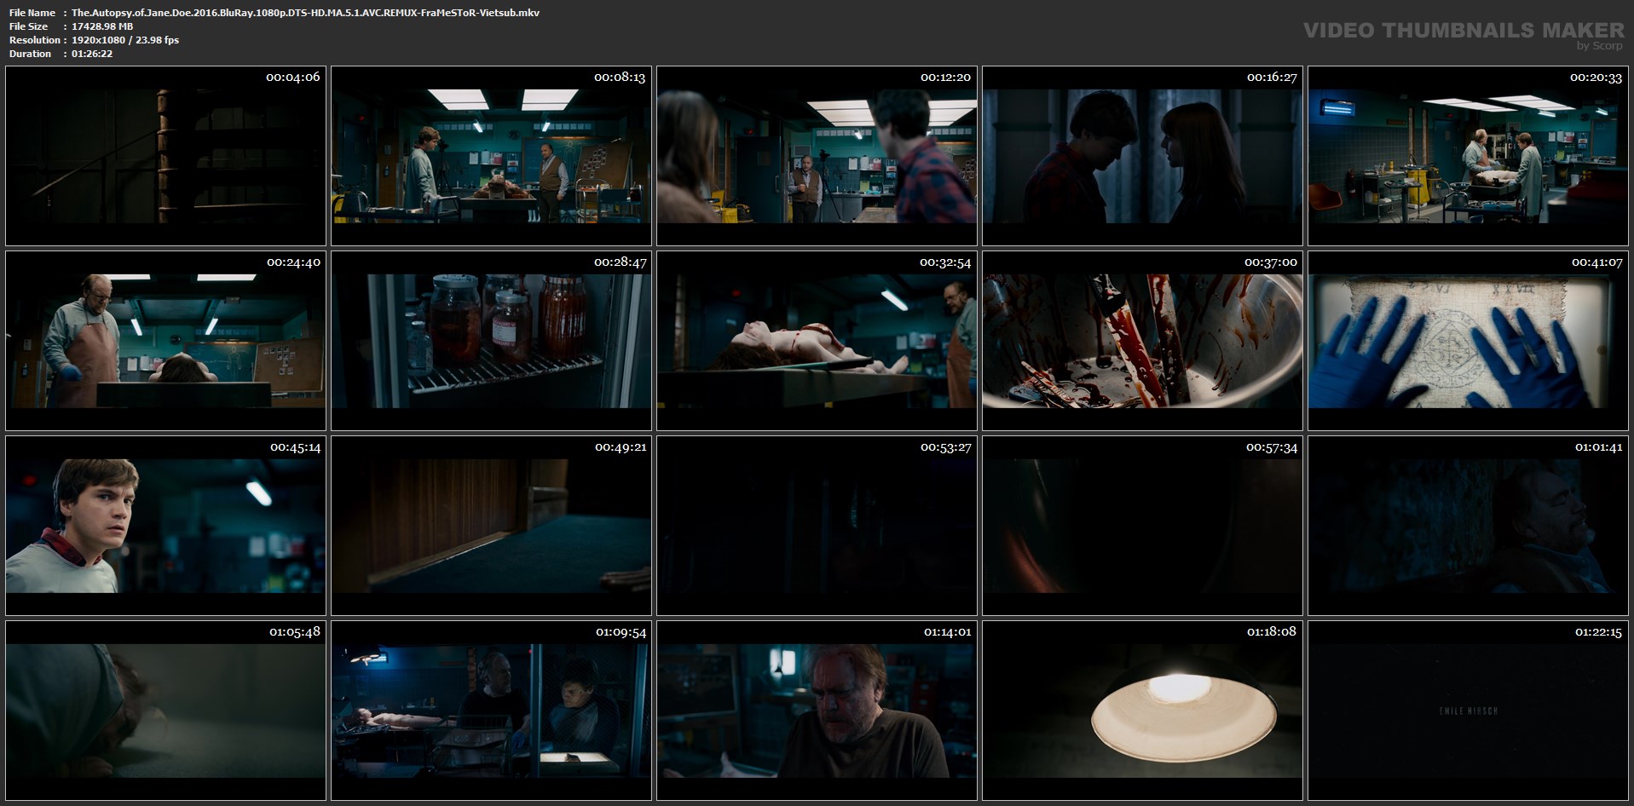Screen dimensions: 1634x806
Task: Open the thumbnail at 00:49:21
Action: 491,526
